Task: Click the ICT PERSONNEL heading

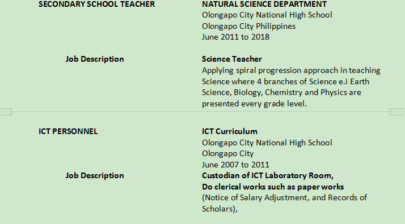Action: pyautogui.click(x=68, y=131)
